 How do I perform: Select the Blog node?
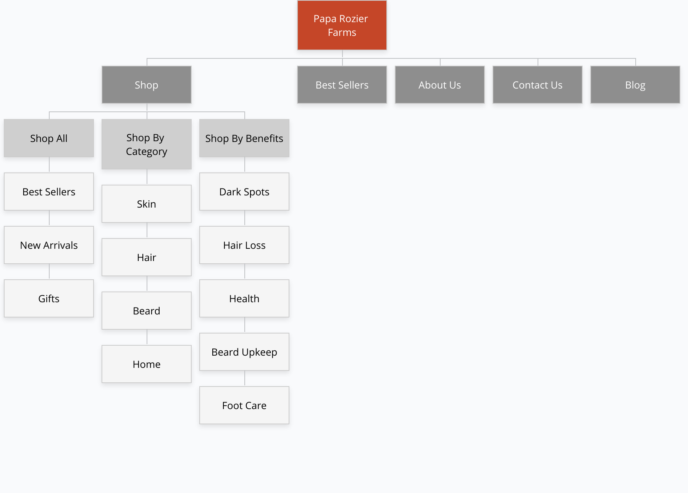[635, 85]
